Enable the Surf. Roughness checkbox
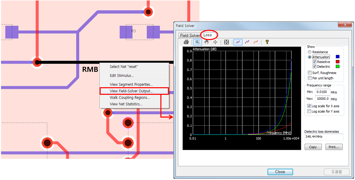The image size is (355, 180). 309,73
